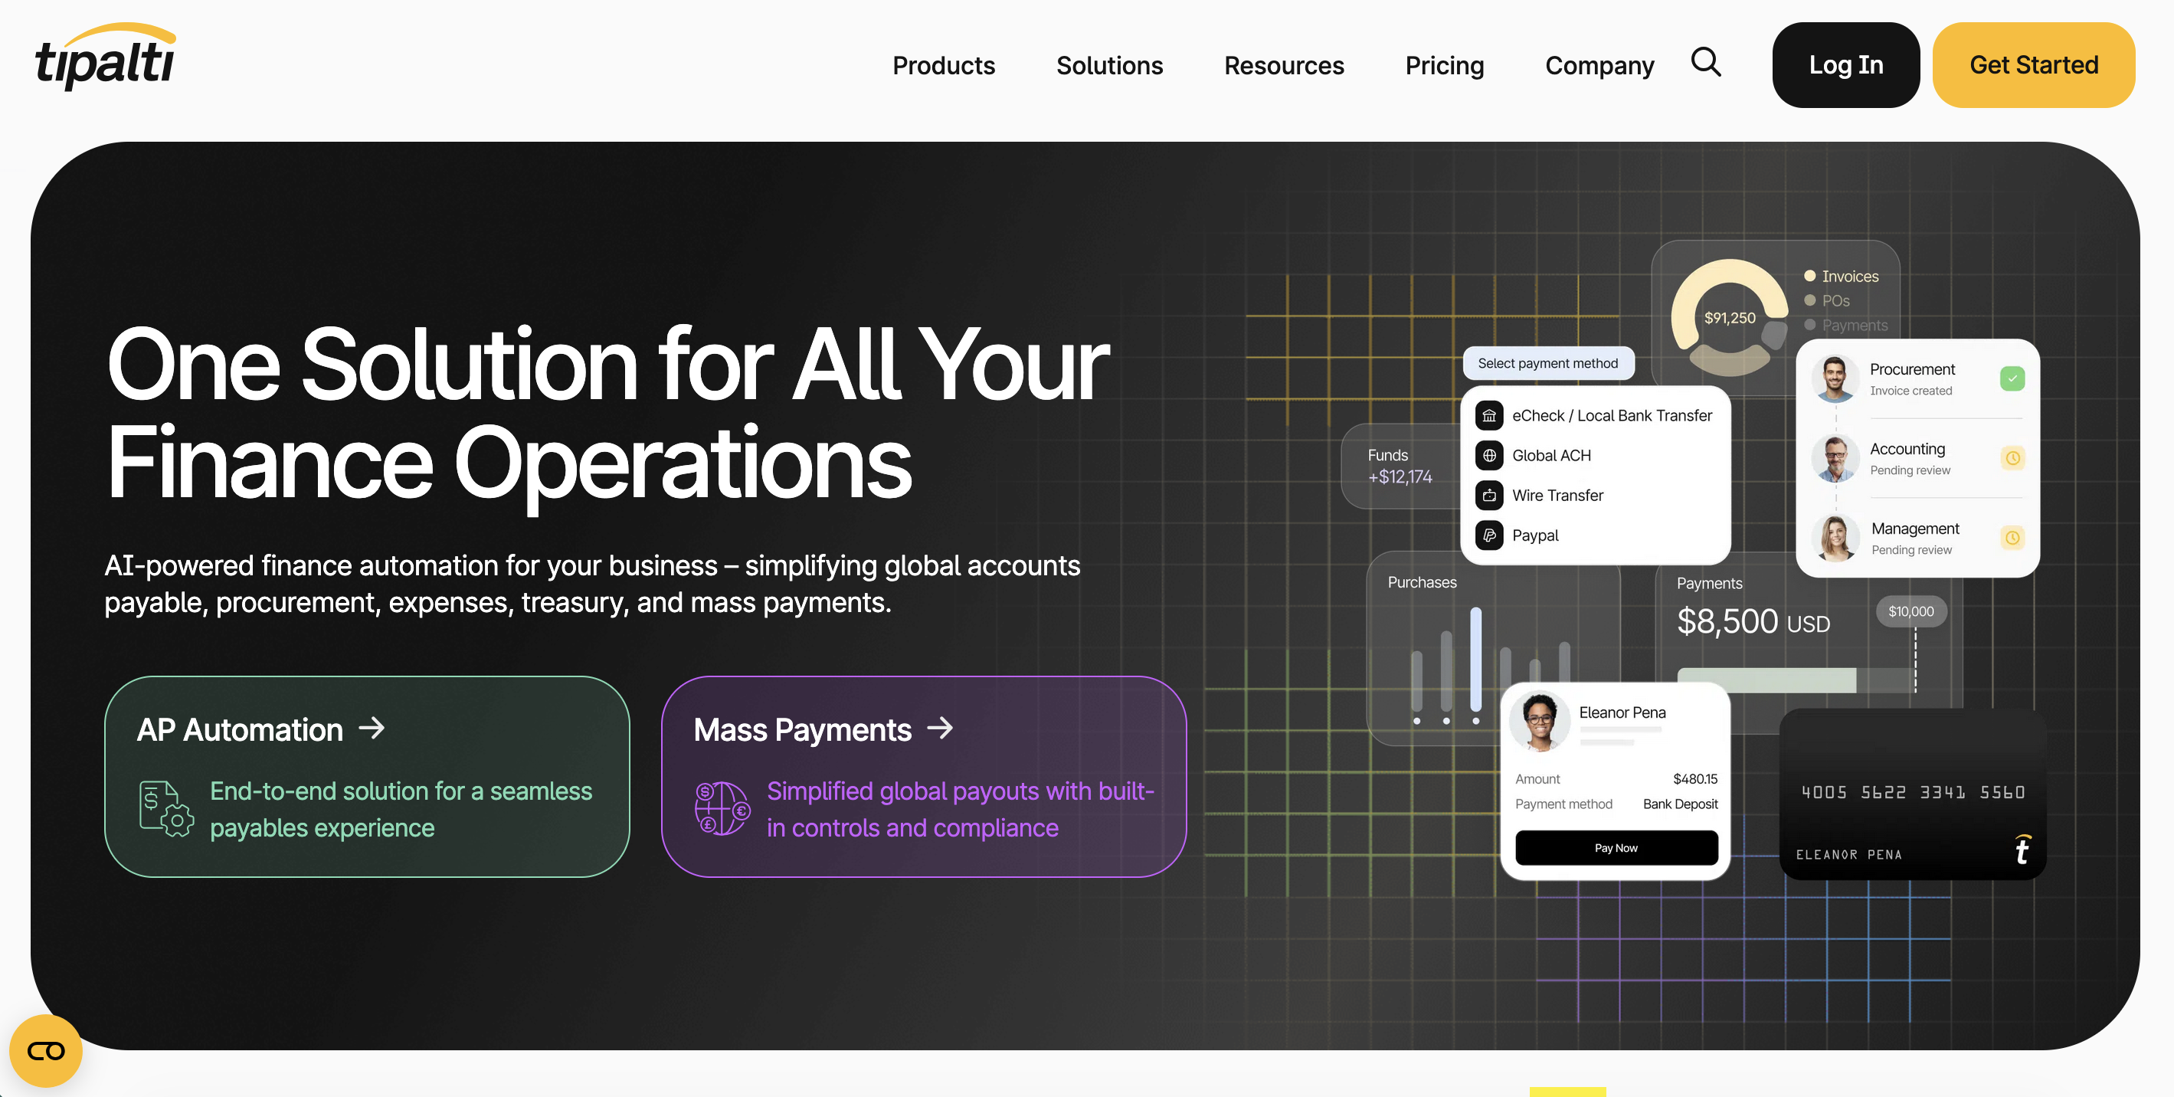Image resolution: width=2174 pixels, height=1097 pixels.
Task: Click the Wire Transfer icon
Action: pyautogui.click(x=1488, y=496)
